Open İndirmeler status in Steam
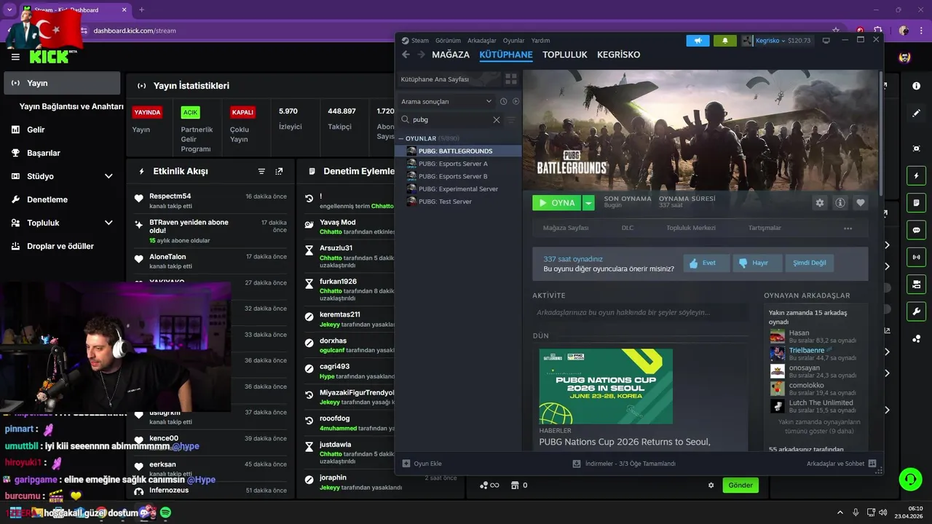This screenshot has height=524, width=932. click(x=624, y=464)
